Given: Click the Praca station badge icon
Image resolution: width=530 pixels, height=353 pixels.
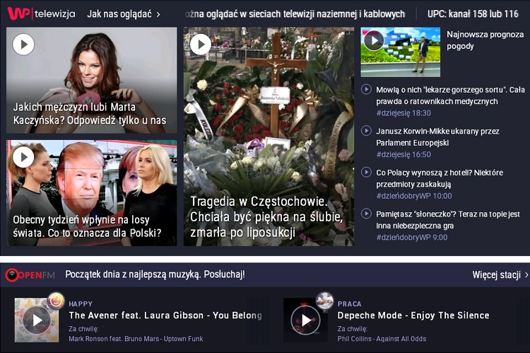Looking at the screenshot, I should click(x=324, y=301).
